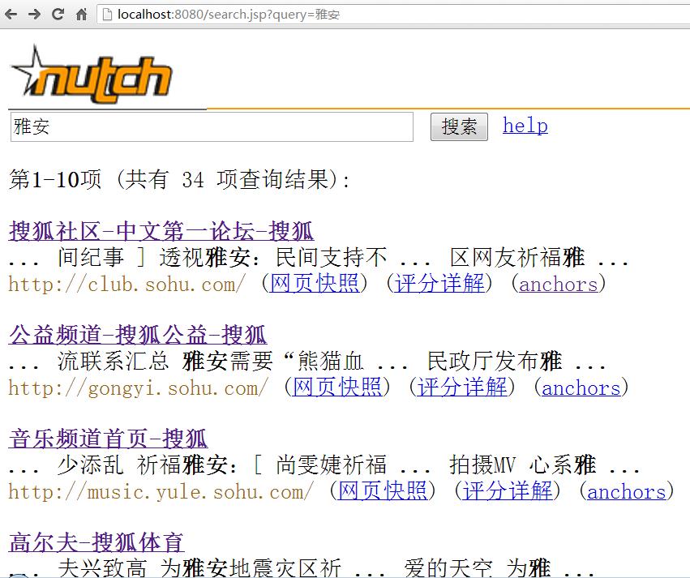Open the help link
This screenshot has height=578, width=690.
coord(525,126)
